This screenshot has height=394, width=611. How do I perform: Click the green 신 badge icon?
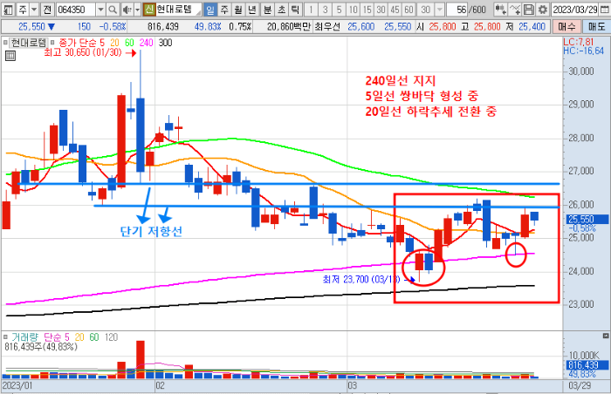149,10
